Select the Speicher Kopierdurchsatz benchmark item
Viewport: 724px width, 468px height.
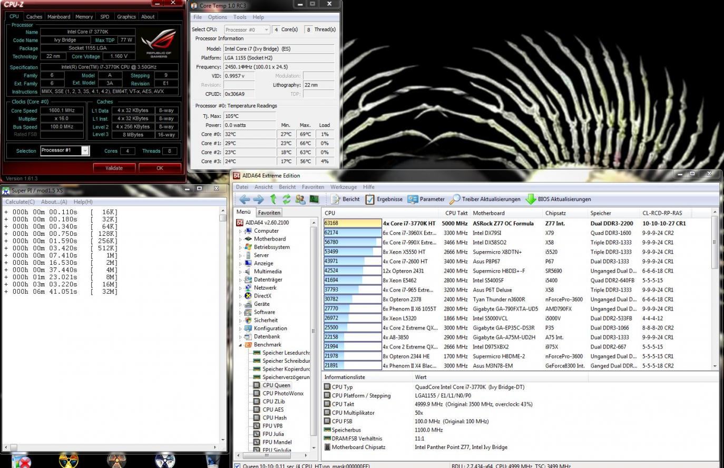tap(286, 369)
